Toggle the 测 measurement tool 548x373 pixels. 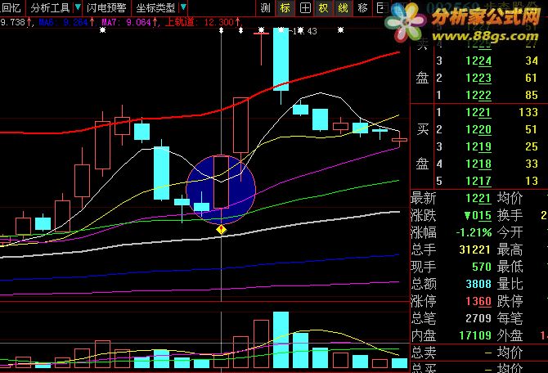265,7
